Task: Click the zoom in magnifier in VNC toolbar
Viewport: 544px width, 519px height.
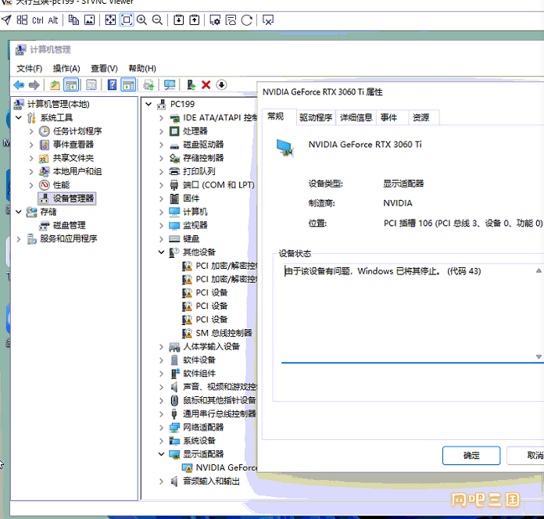Action: pyautogui.click(x=141, y=20)
